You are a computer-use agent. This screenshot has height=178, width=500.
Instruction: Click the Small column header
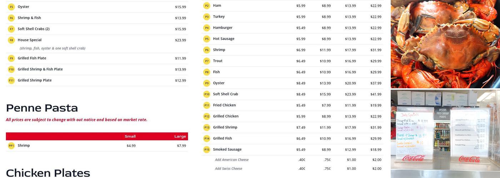[x=130, y=136]
